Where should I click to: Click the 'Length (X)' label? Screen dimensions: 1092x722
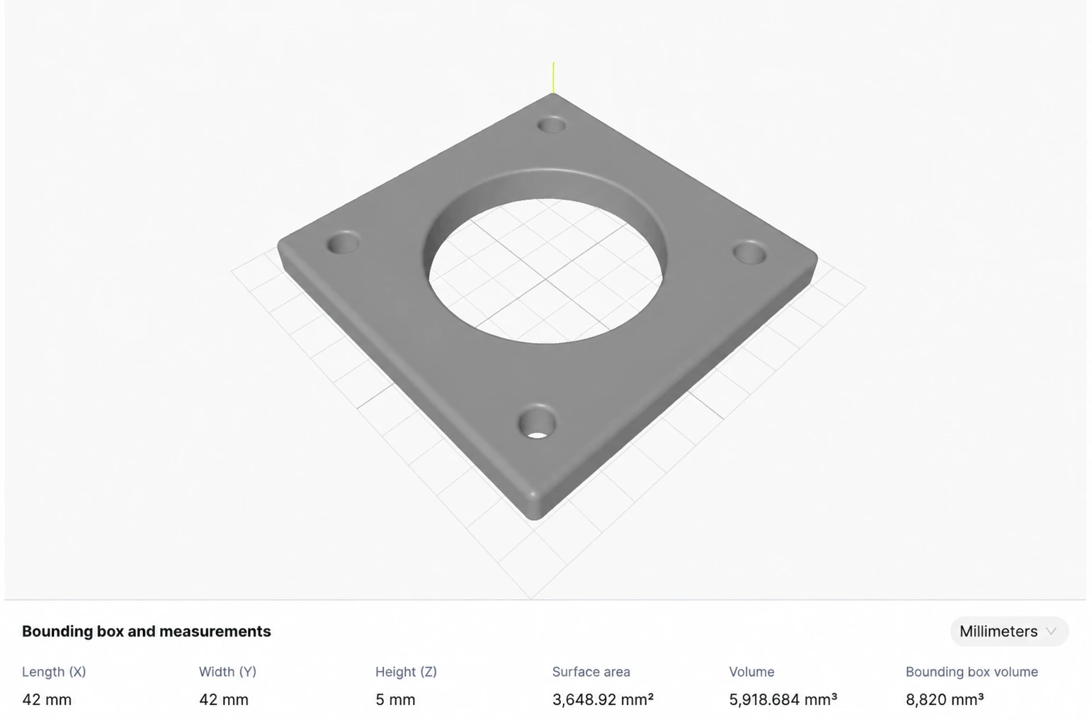click(54, 672)
